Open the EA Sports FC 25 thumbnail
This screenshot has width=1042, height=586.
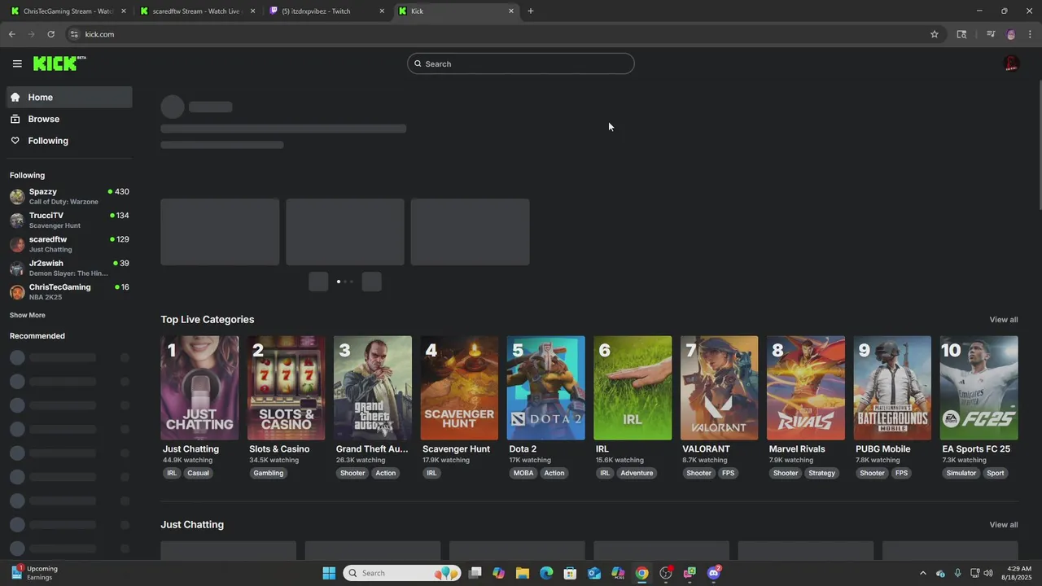pyautogui.click(x=979, y=388)
